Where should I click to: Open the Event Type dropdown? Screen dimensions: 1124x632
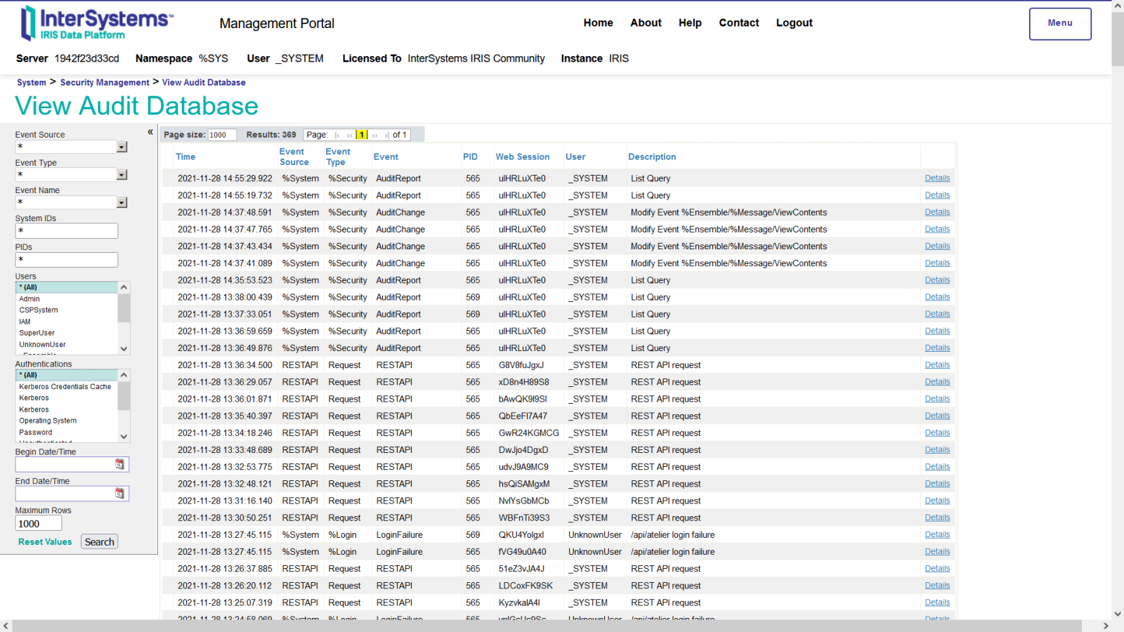pyautogui.click(x=122, y=175)
